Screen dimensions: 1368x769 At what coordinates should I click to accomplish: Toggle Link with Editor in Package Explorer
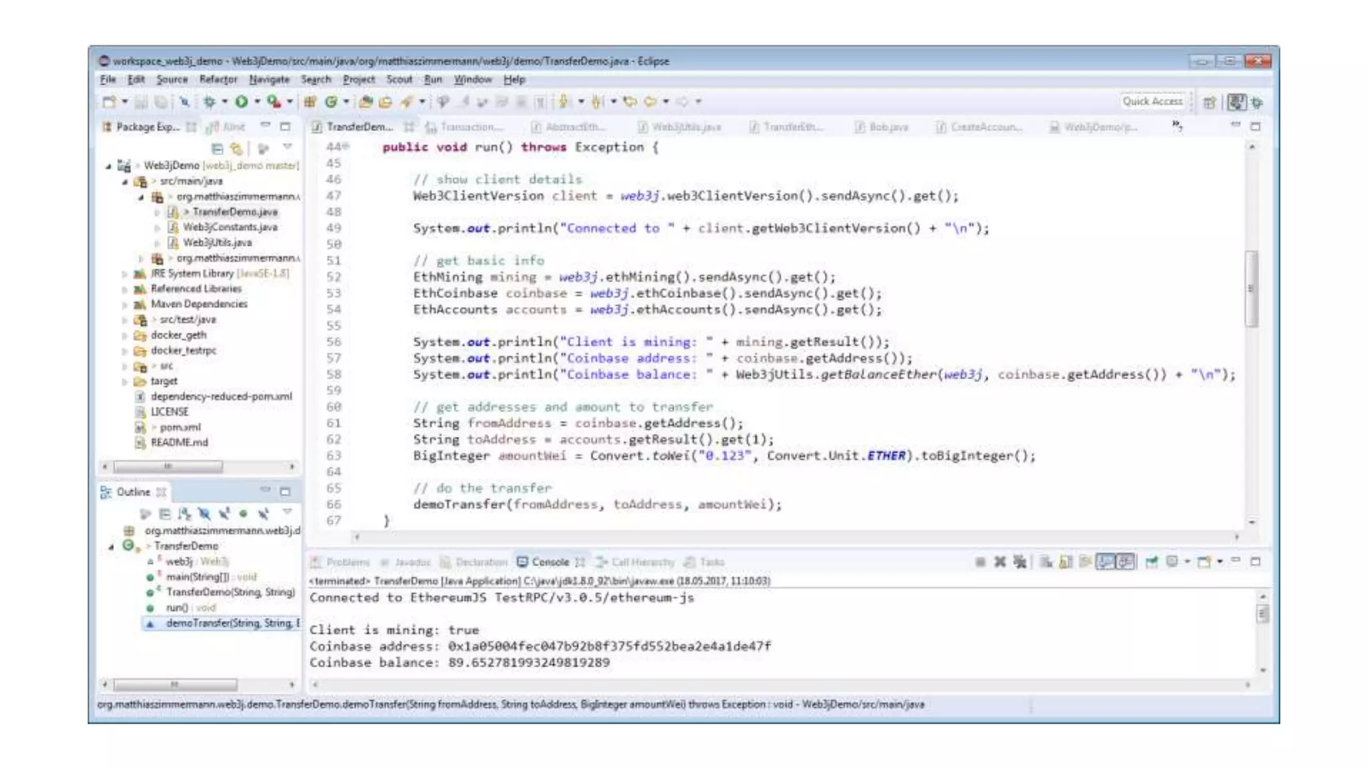click(236, 148)
